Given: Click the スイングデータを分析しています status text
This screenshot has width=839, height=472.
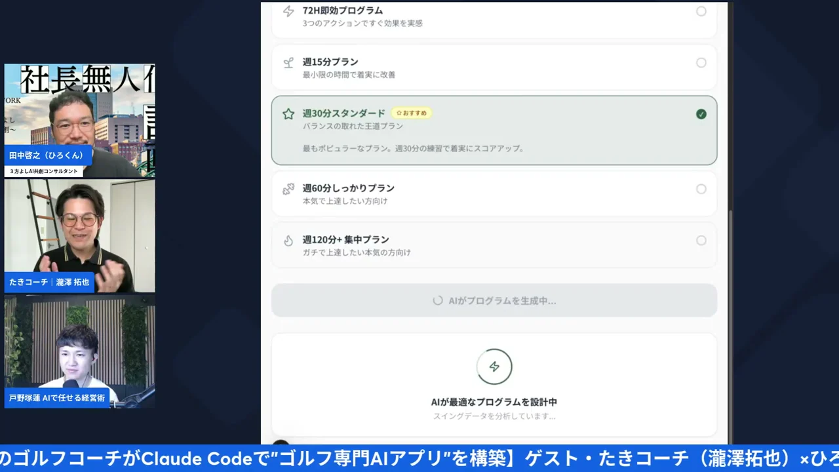Looking at the screenshot, I should coord(494,416).
